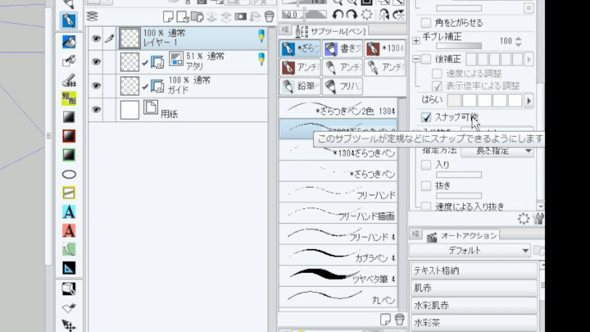This screenshot has width=590, height=332.
Task: Select the black-and-white Gradient tool
Action: click(69, 117)
